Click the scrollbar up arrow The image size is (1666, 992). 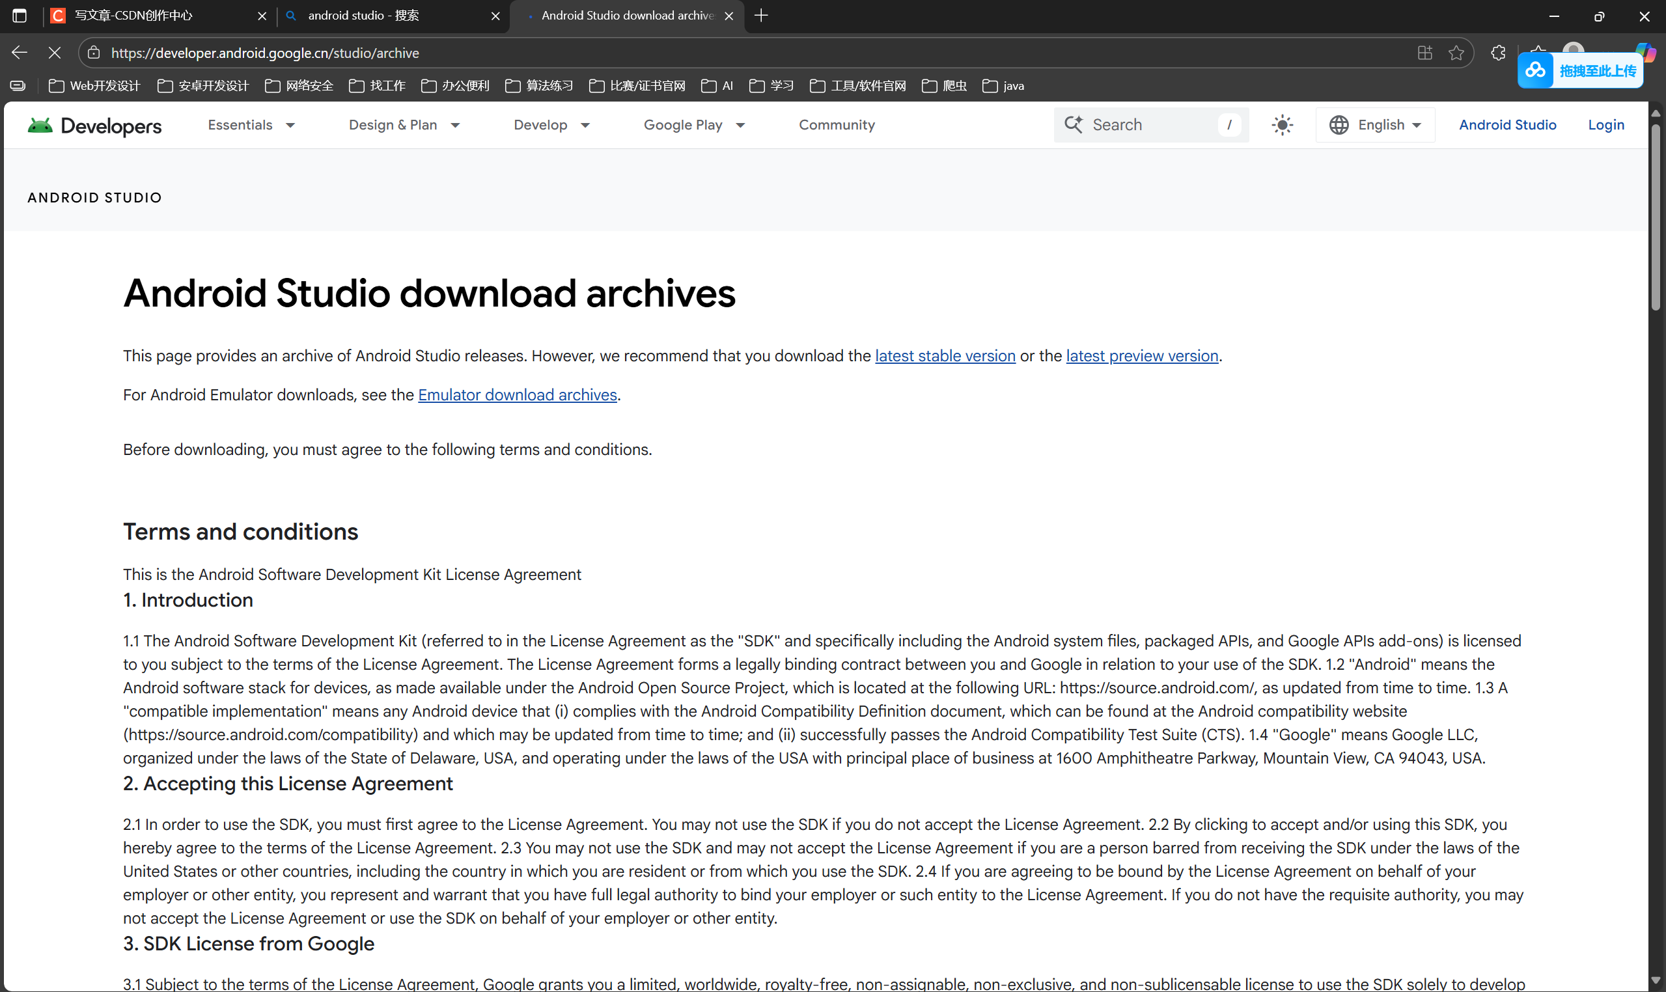pos(1656,113)
